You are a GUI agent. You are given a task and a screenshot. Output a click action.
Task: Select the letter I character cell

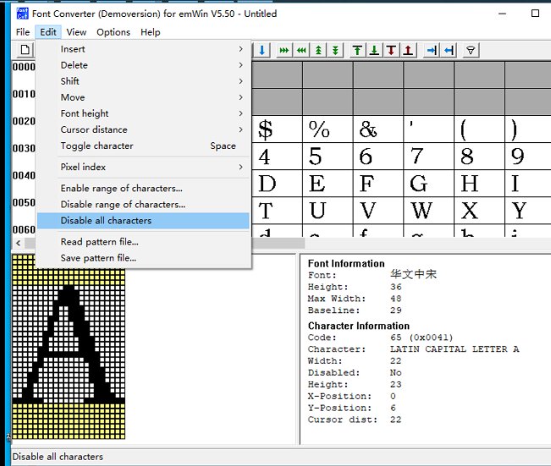tap(528, 184)
